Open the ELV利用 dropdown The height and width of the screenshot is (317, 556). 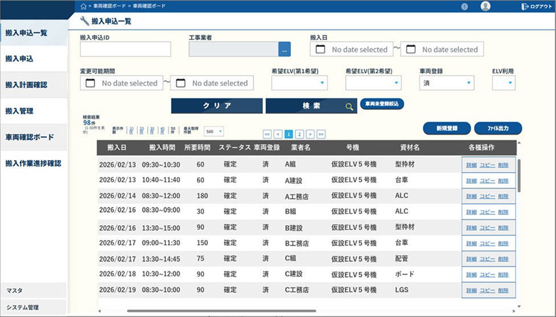pos(504,83)
